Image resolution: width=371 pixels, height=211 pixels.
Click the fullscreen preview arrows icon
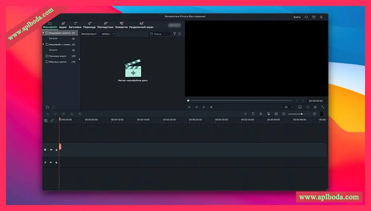pos(323,107)
